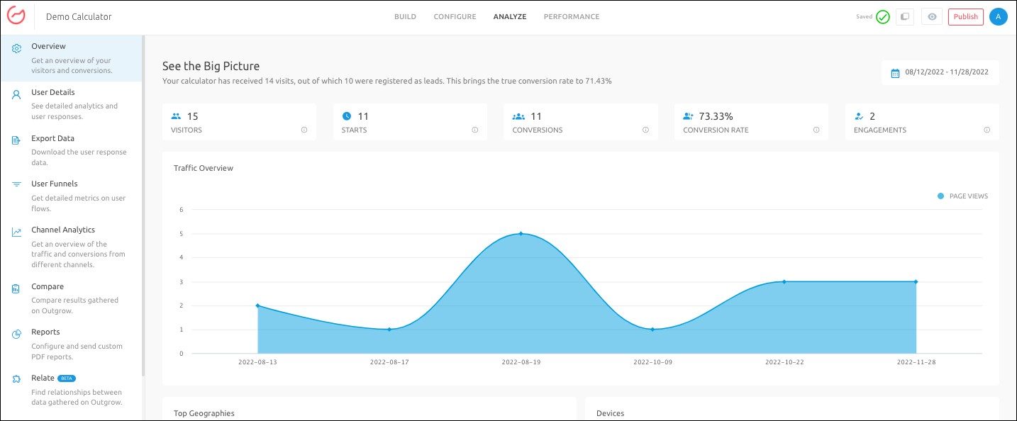
Task: Click the info icon on Conversion Rate card
Action: point(816,130)
